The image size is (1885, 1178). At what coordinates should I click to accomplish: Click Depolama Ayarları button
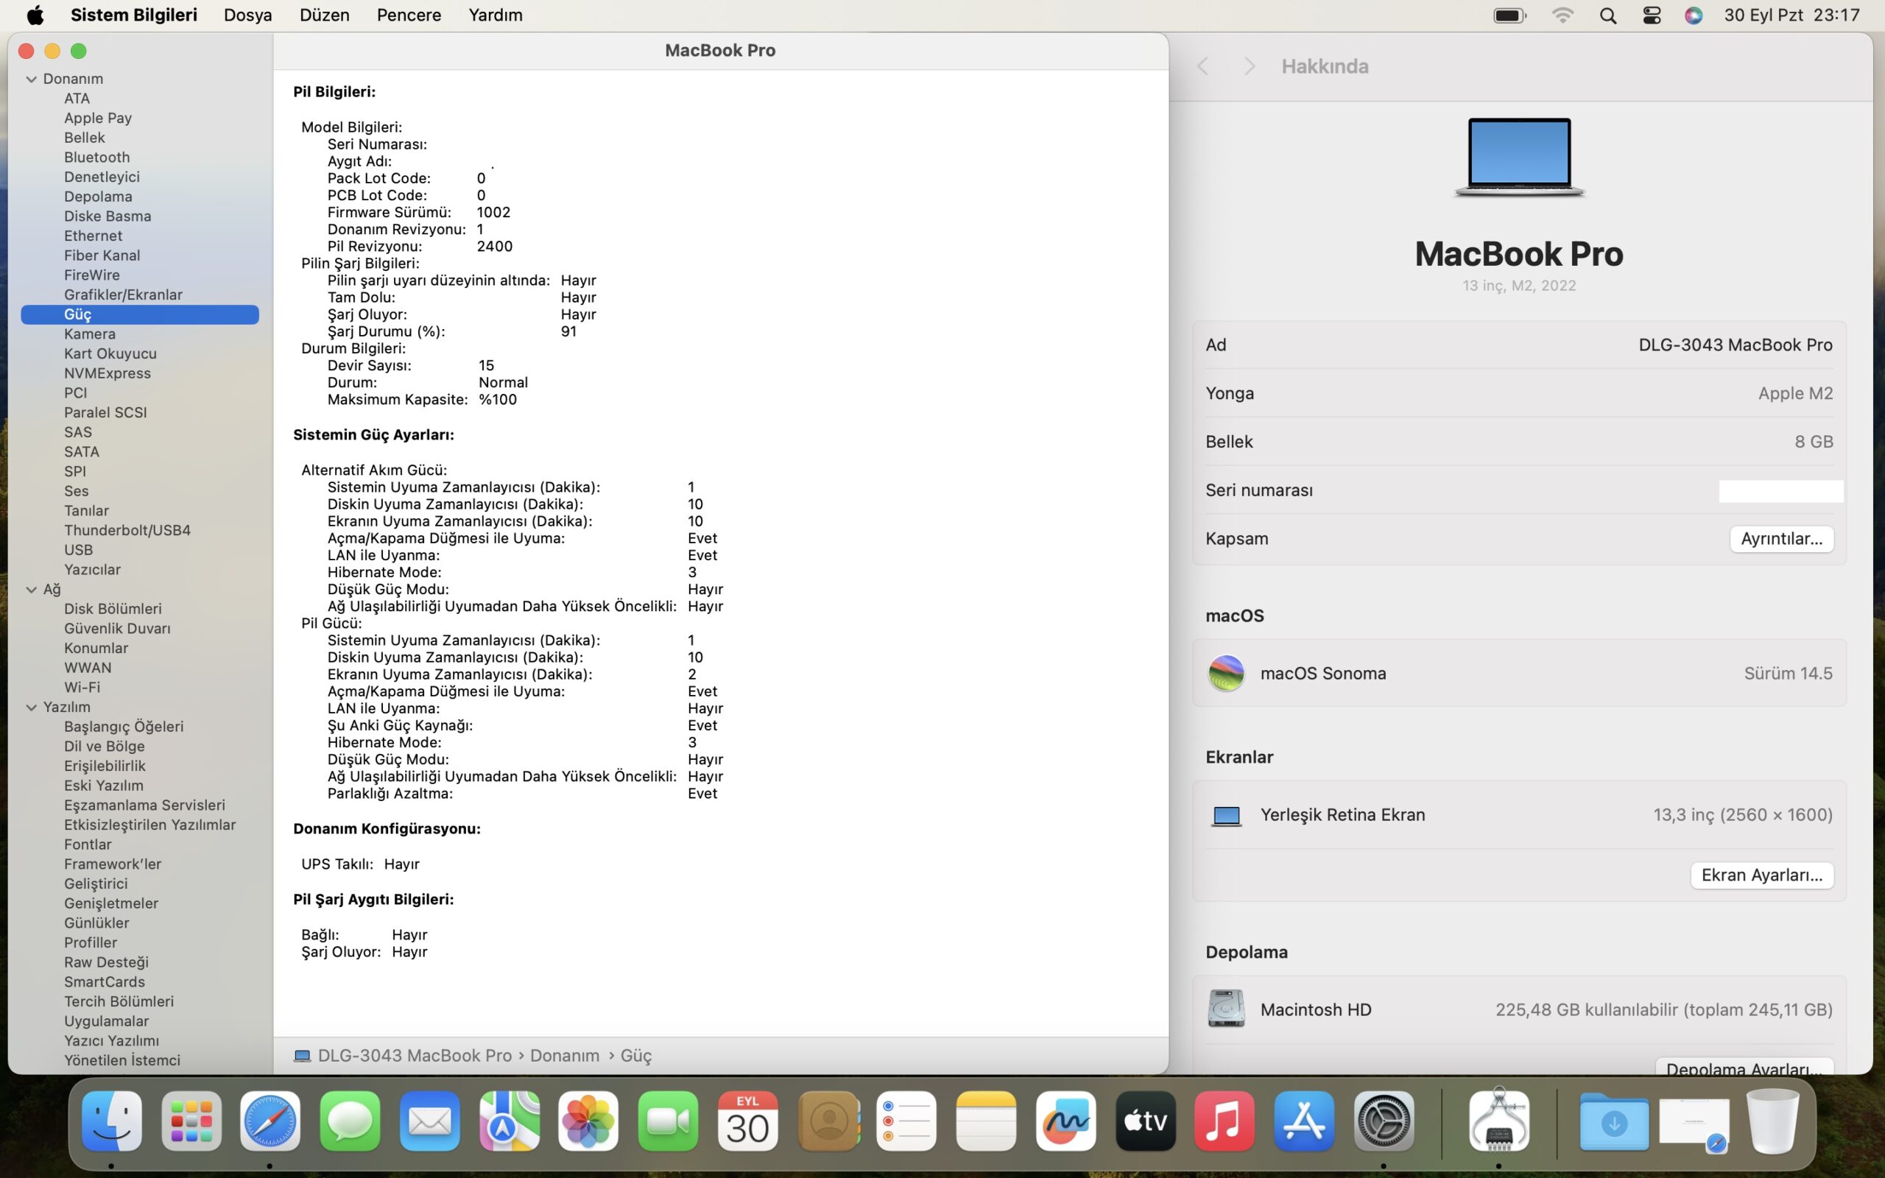(1744, 1068)
